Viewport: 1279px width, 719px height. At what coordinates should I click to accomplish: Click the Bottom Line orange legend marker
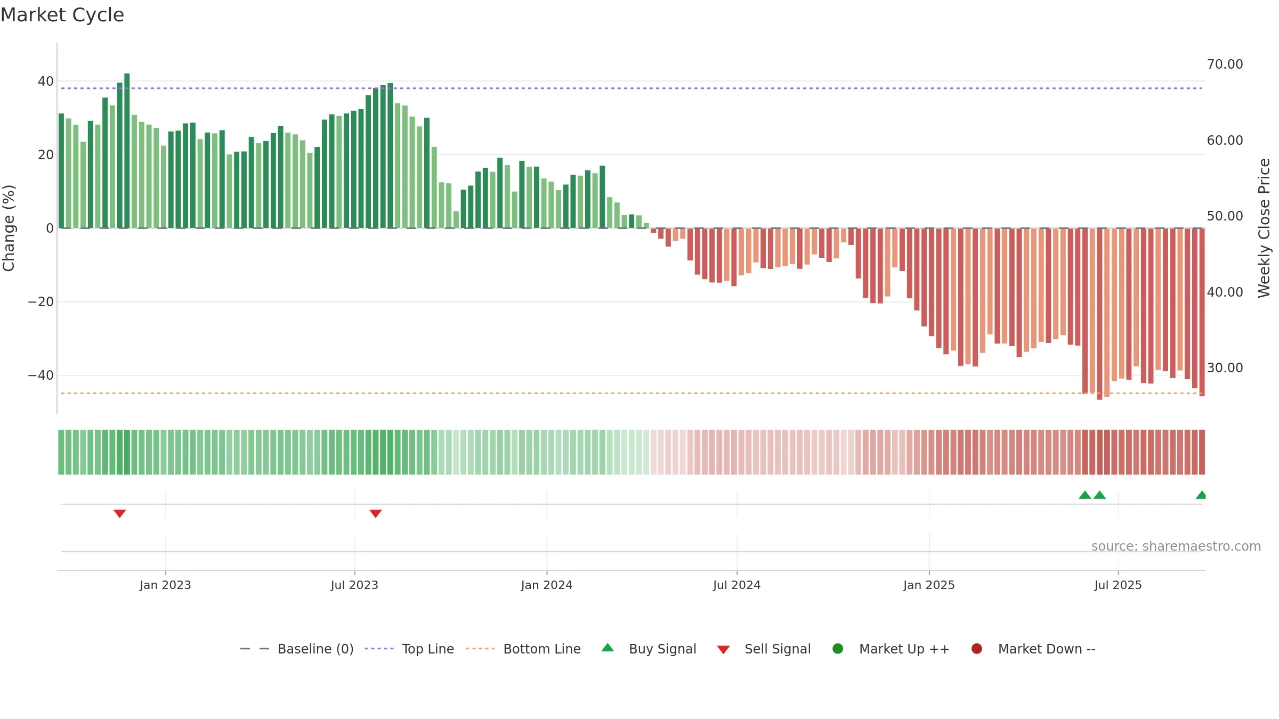480,649
